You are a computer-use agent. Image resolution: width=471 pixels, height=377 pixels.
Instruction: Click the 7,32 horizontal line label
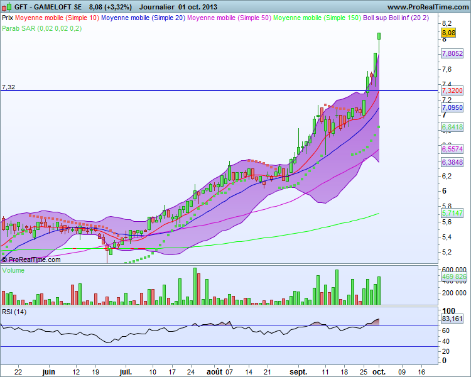[8, 87]
